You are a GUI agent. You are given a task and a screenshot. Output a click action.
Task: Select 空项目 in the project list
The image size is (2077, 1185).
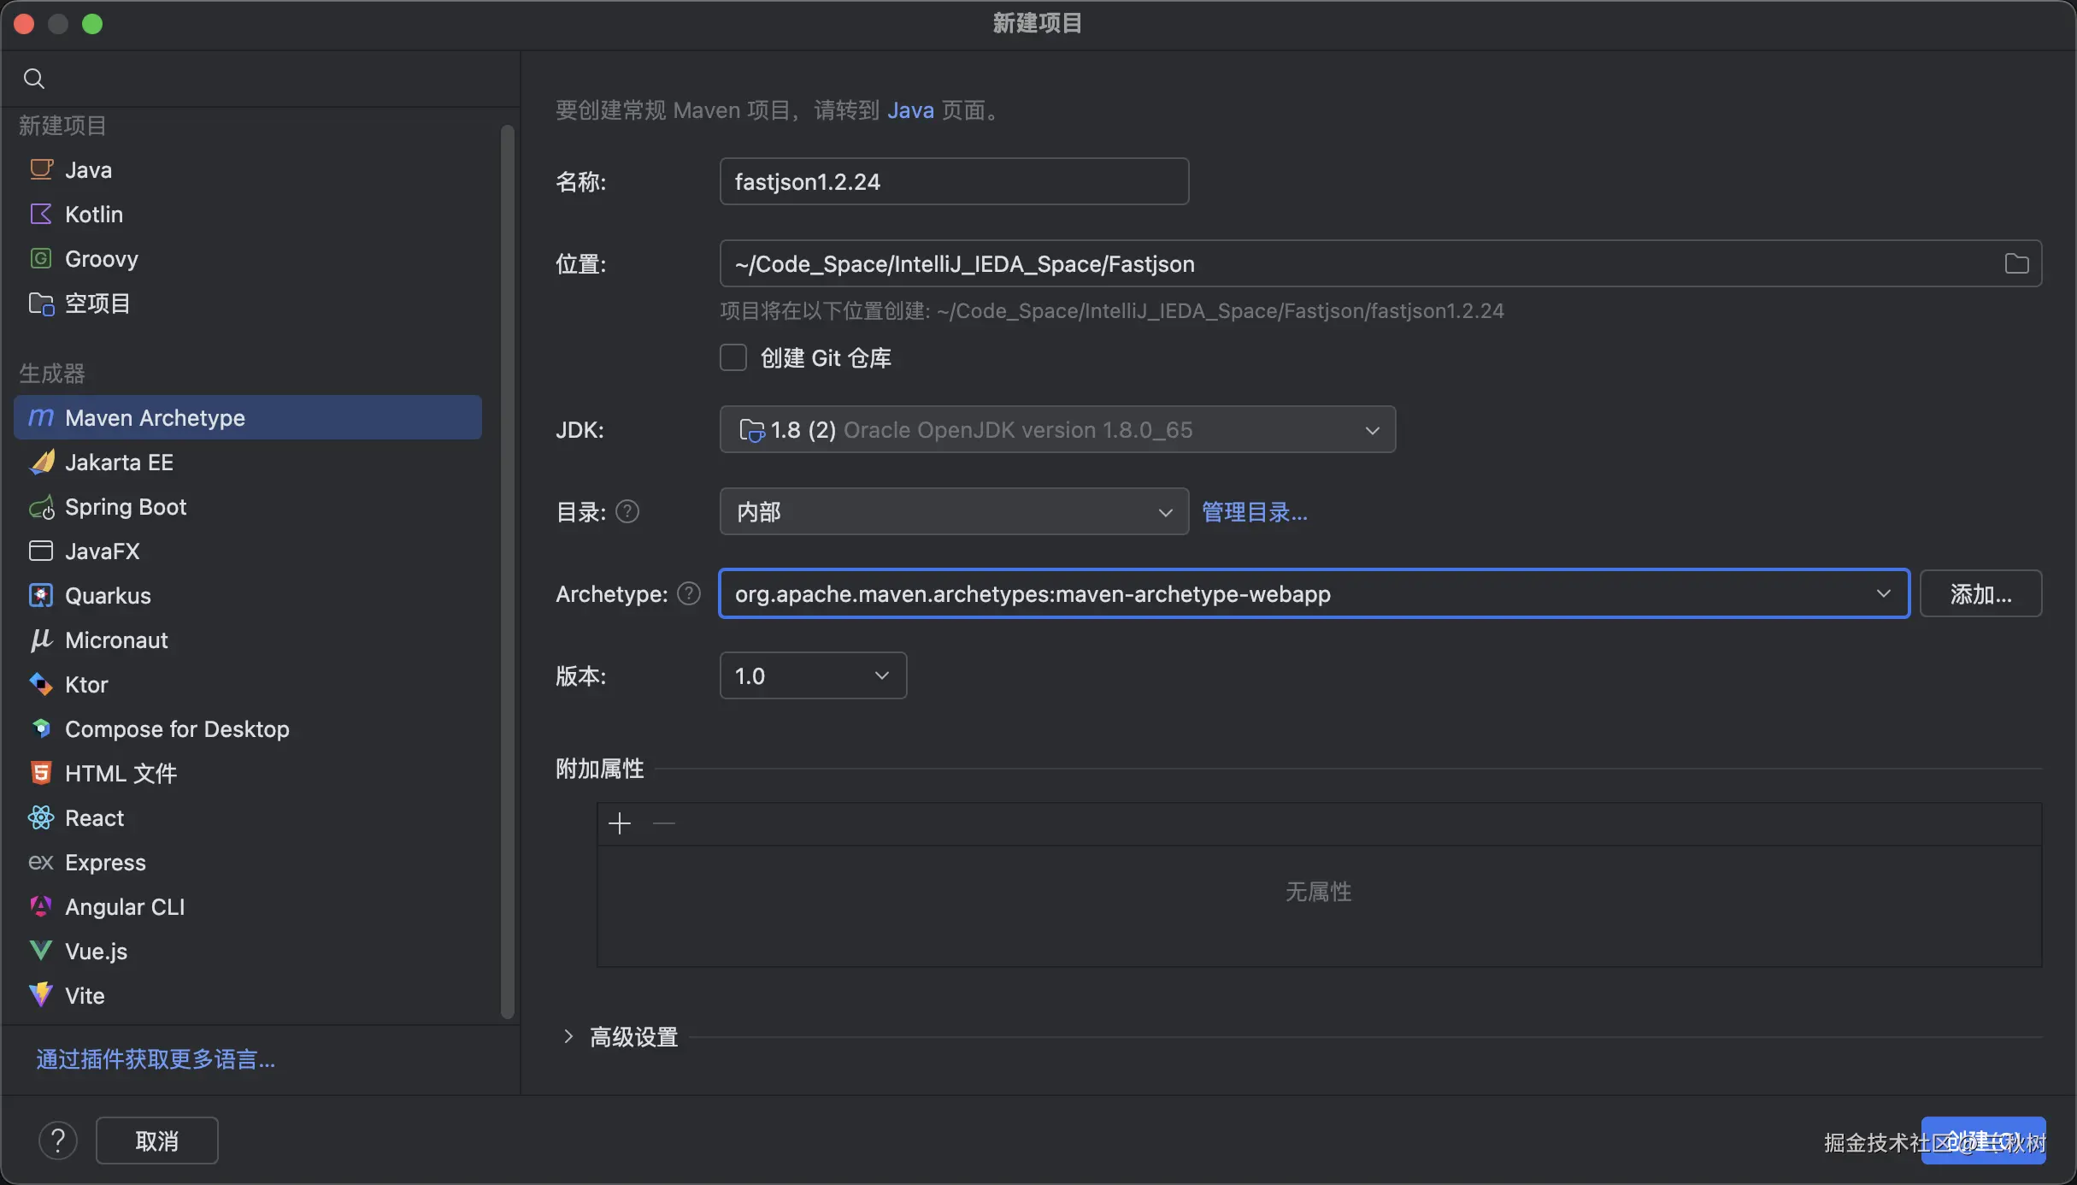[x=97, y=304]
